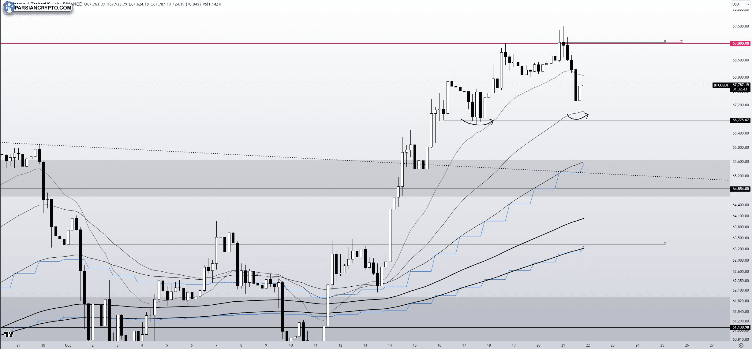This screenshot has width=752, height=349.
Task: Click the 68,500.00 price scale value
Action: pyautogui.click(x=741, y=60)
